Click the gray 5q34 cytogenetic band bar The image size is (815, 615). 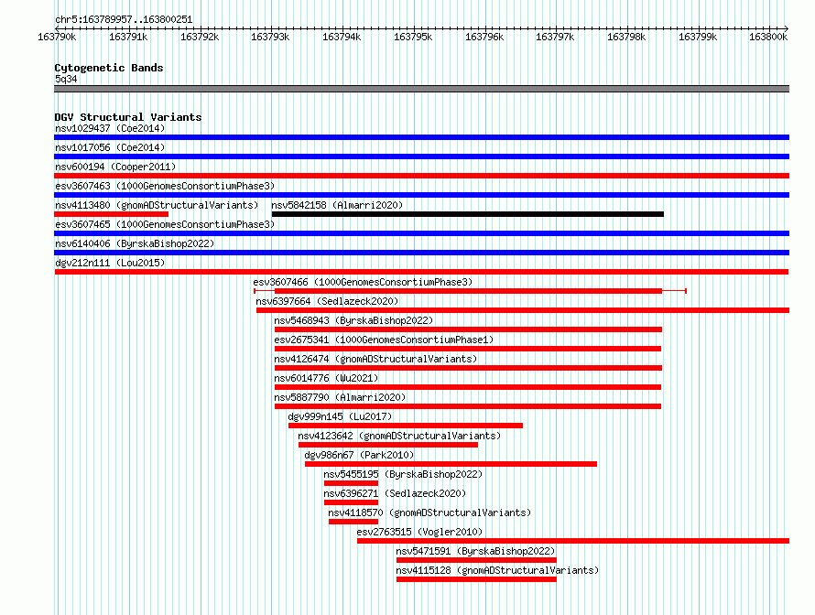(421, 89)
